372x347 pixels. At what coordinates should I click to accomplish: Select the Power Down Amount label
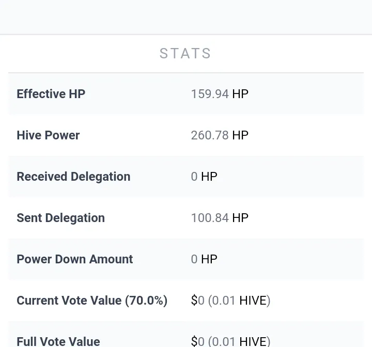(x=75, y=259)
